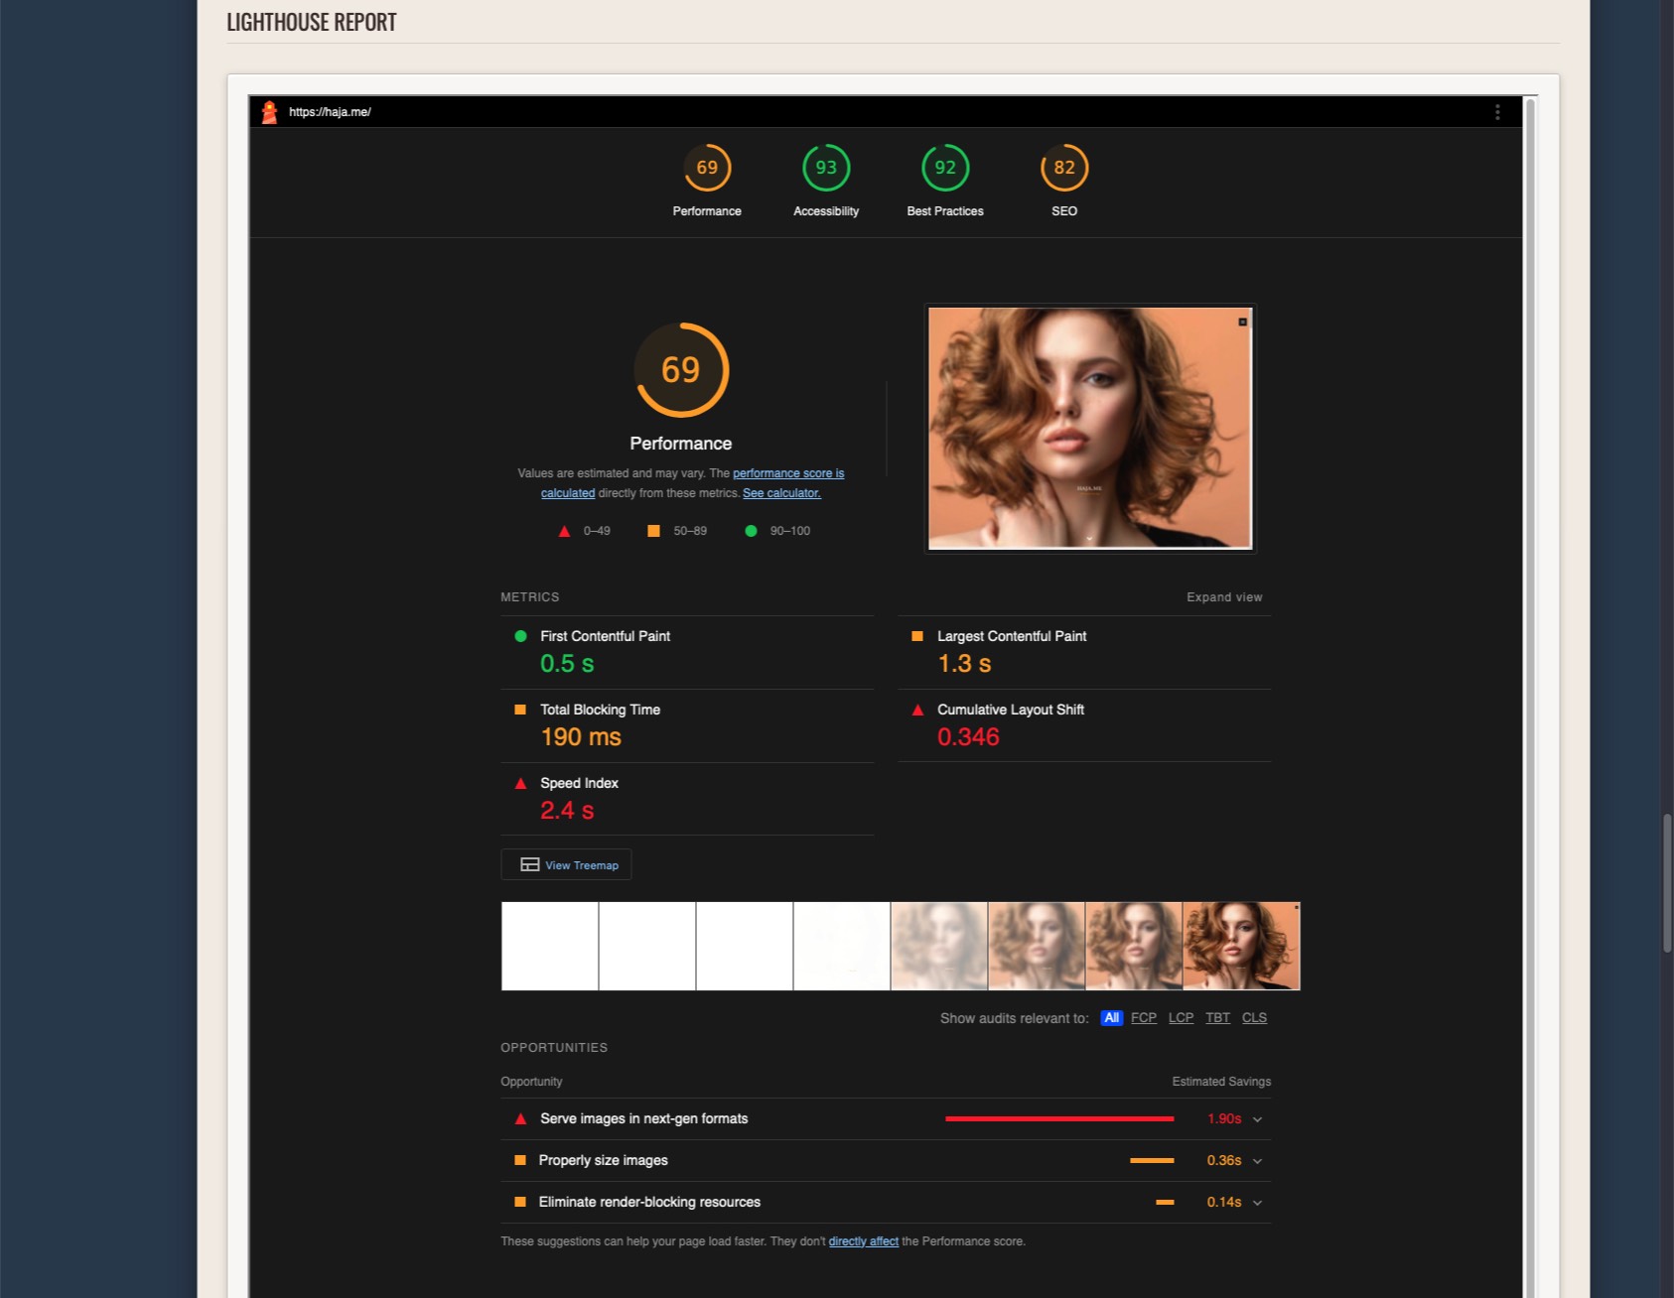Click the red triangle beside Serve images

click(520, 1119)
